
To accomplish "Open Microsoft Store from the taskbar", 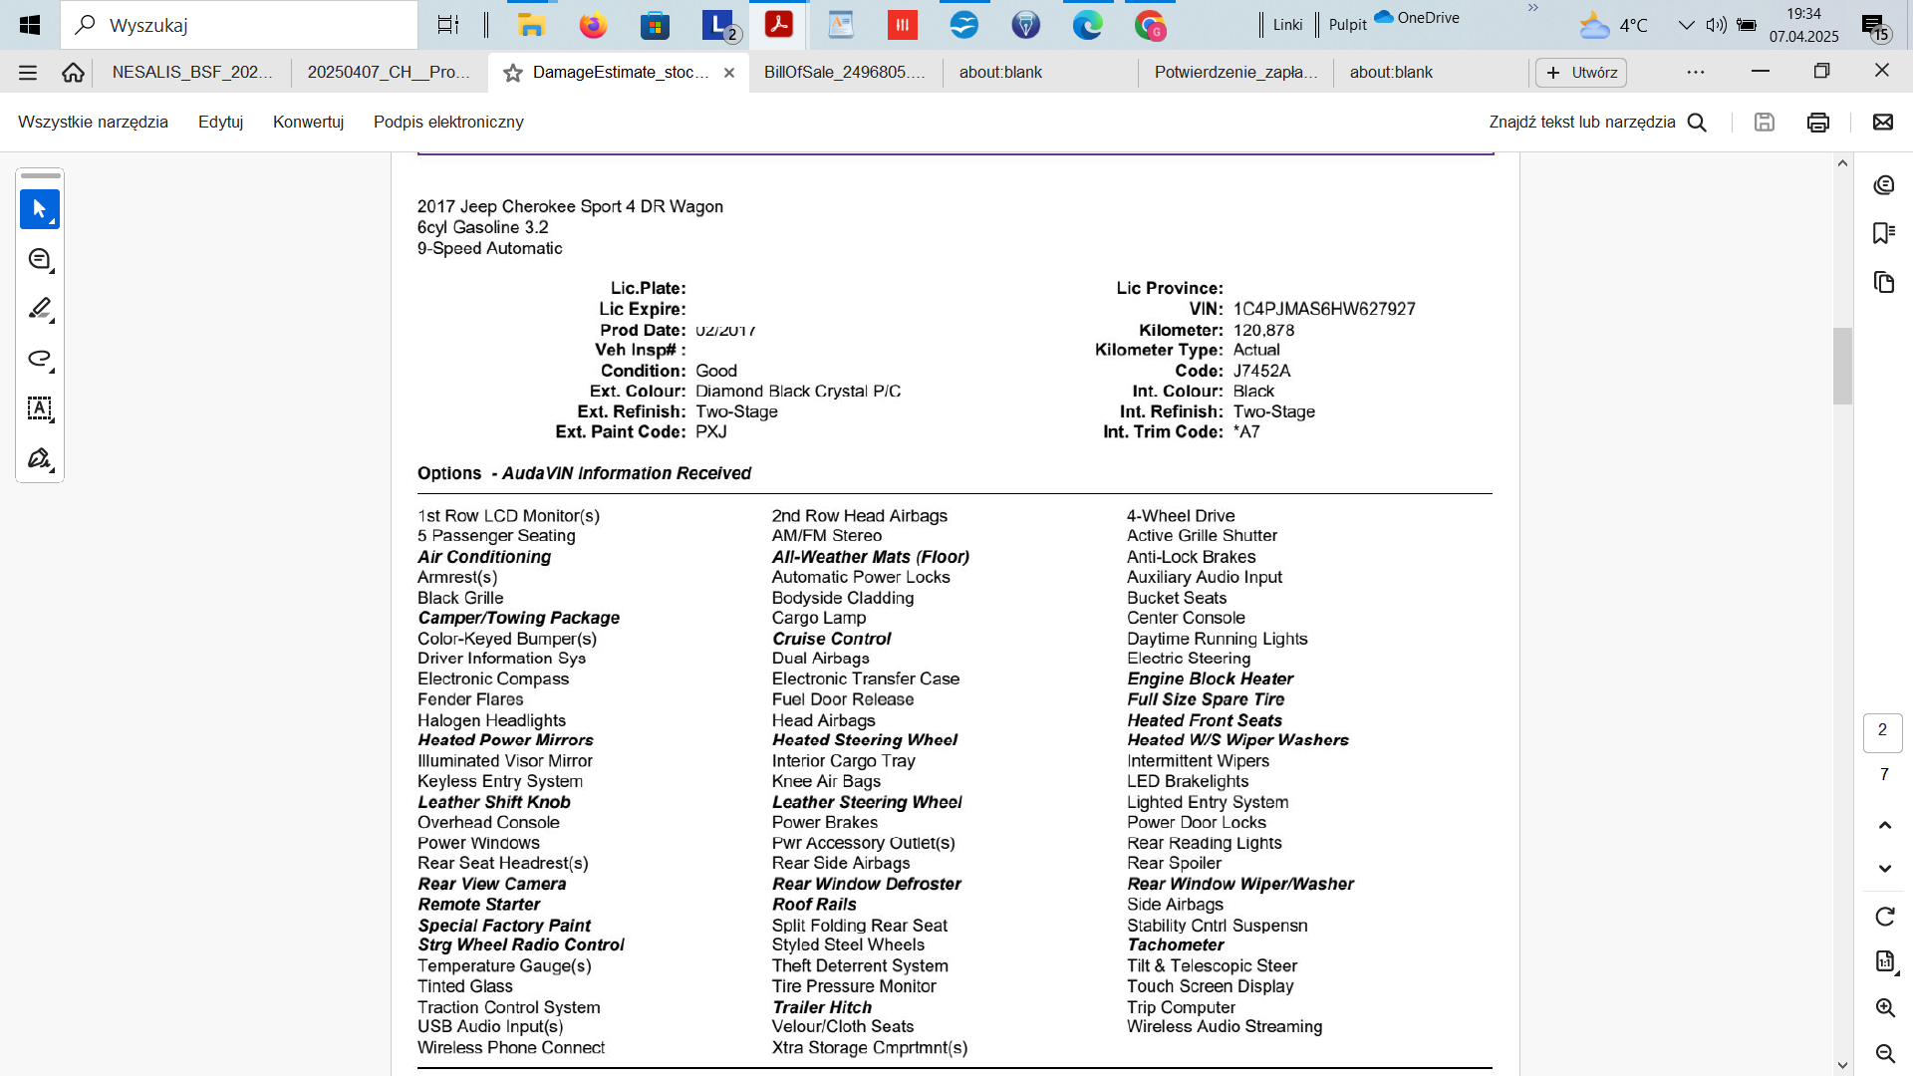I will tap(655, 25).
